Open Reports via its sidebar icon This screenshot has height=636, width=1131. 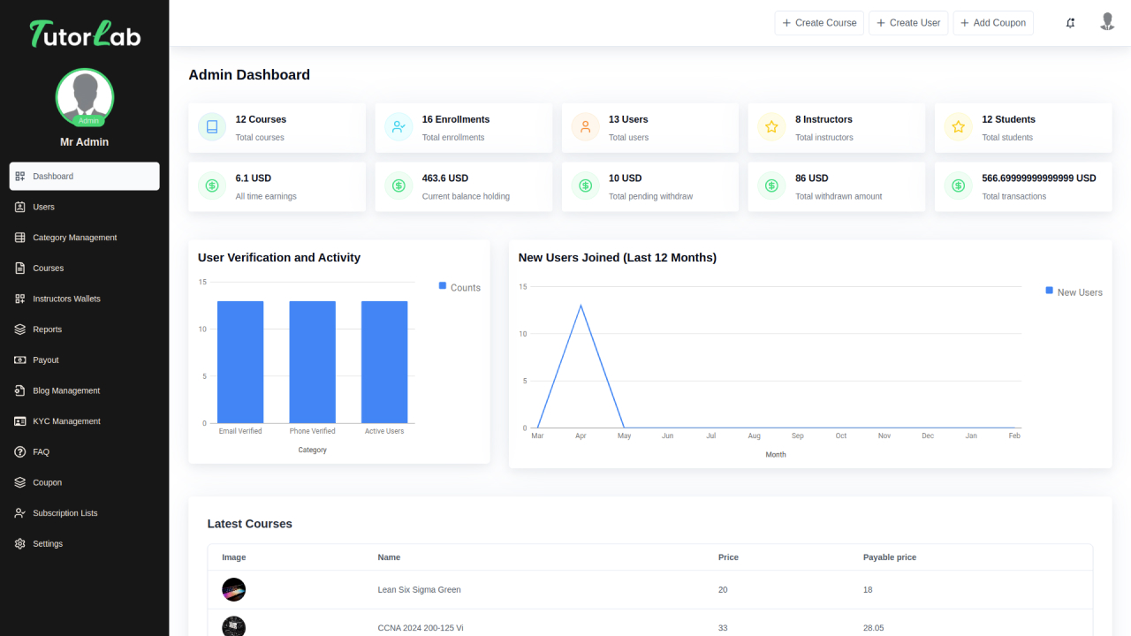pos(19,329)
